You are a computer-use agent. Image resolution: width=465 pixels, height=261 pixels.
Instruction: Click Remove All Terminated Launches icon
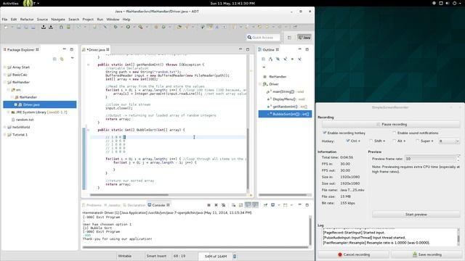point(224,204)
